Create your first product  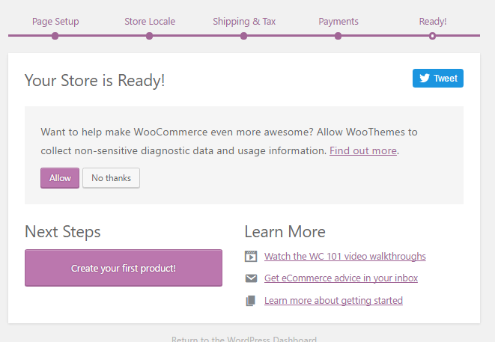tap(124, 268)
